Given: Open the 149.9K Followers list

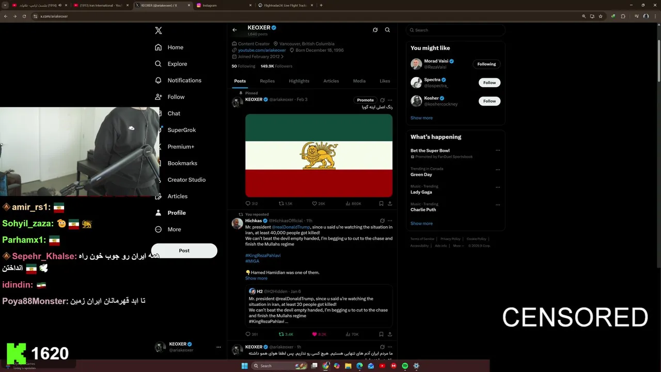Looking at the screenshot, I should click(x=276, y=66).
